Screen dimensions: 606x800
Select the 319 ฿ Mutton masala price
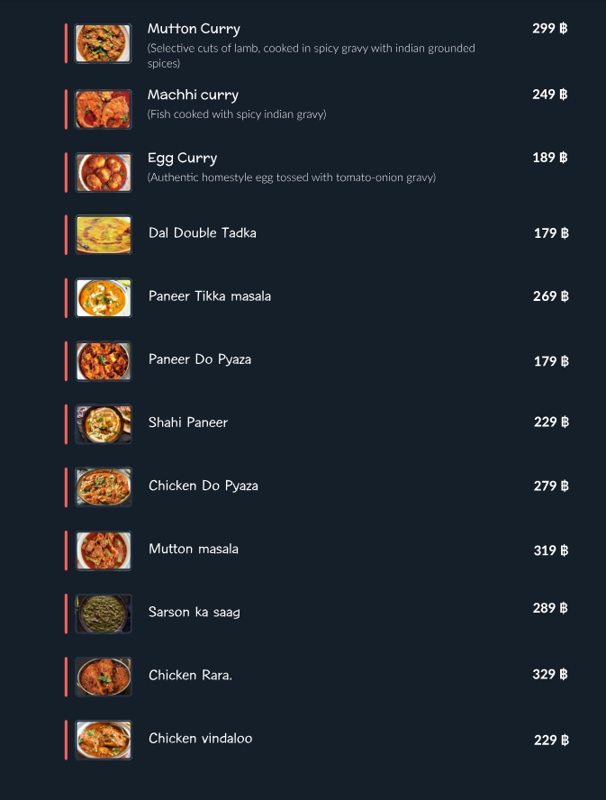(551, 550)
